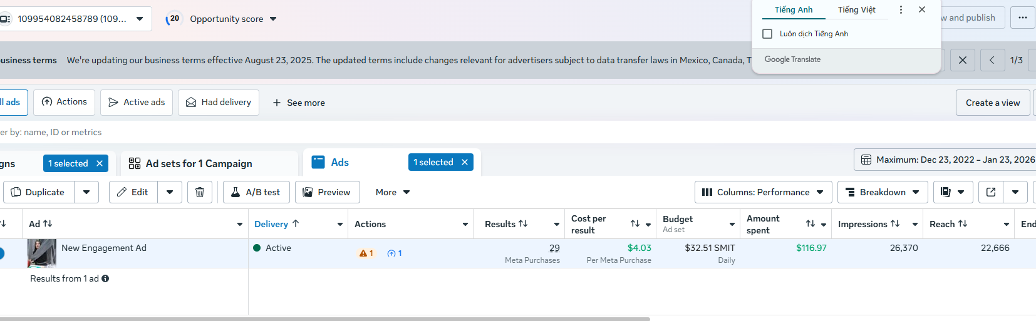Viewport: 1036px width, 321px height.
Task: Click the New Engagement Ad thumbnail
Action: point(42,253)
